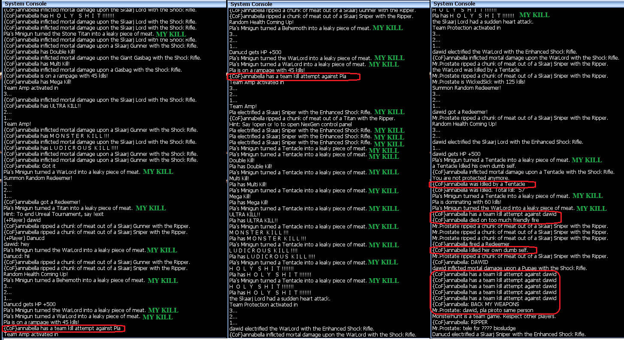Select "{CoF}annabella has H O L Y S H I T" line
624x340 pixels.
coord(59,15)
